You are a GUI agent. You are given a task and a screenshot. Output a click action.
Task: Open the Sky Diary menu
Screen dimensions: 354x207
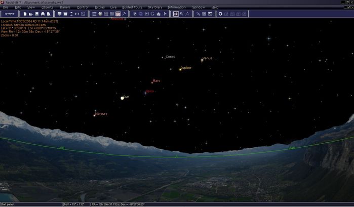(x=154, y=7)
